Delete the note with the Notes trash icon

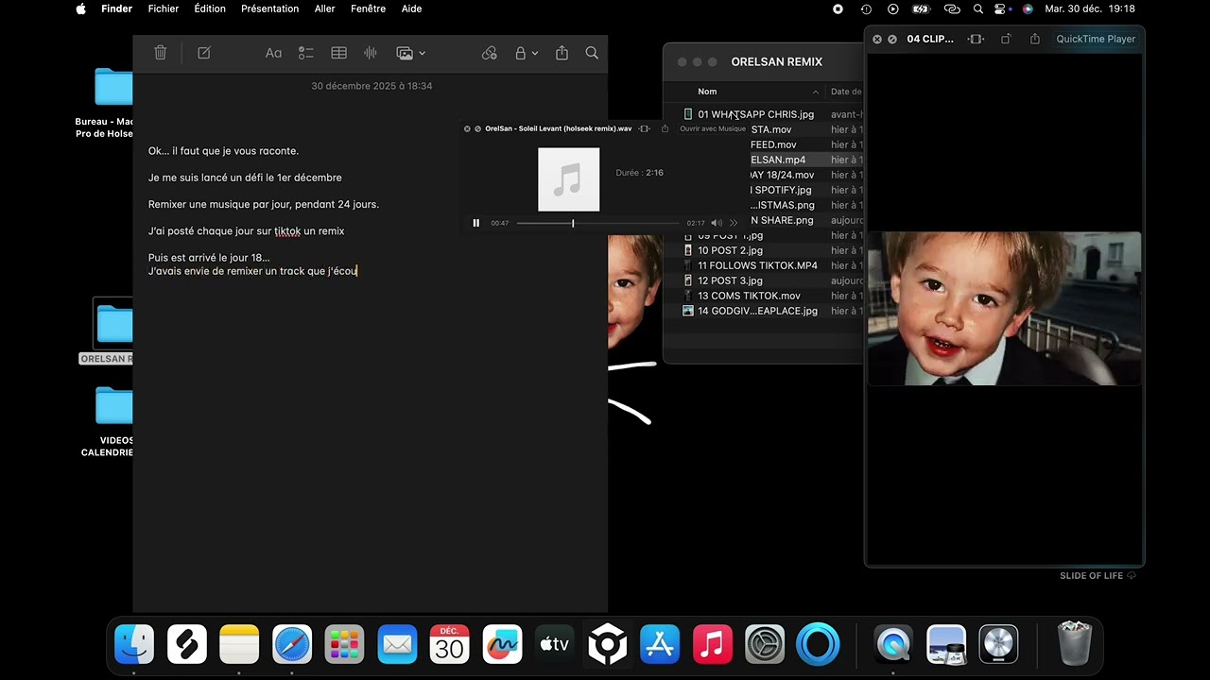161,53
